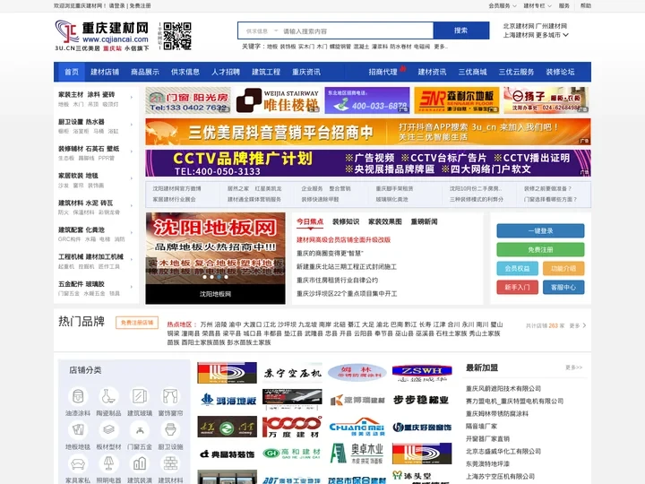Open the 北京建材网 city link
645x484 pixels.
pyautogui.click(x=519, y=26)
